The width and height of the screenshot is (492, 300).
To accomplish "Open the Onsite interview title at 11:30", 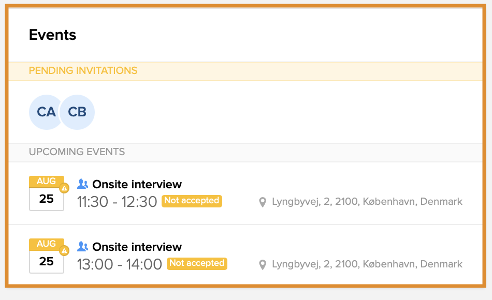I will 137,184.
